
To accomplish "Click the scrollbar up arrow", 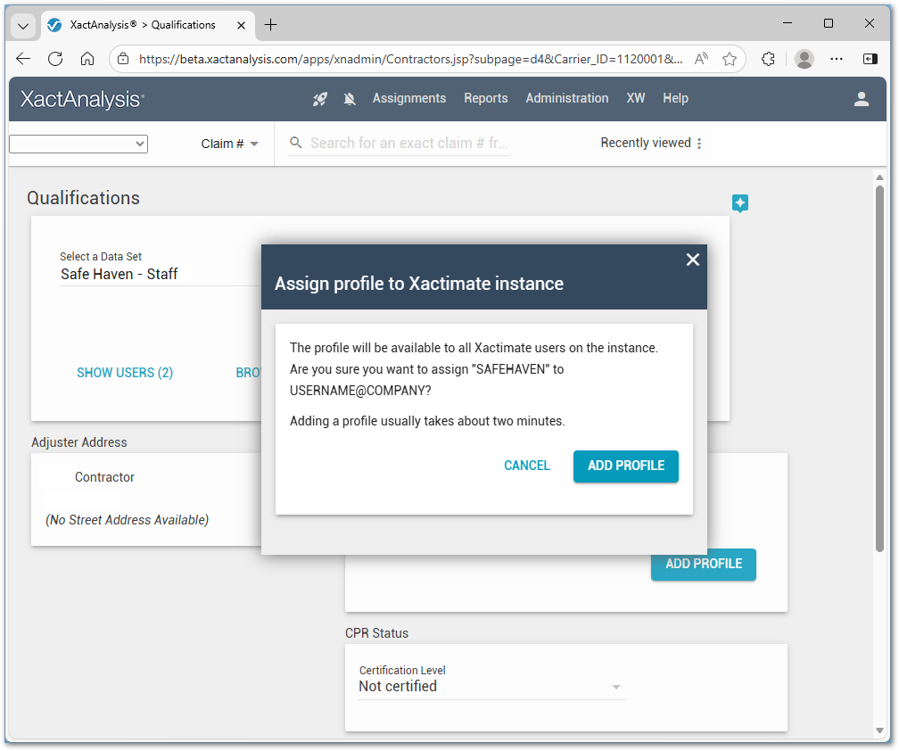I will click(879, 177).
